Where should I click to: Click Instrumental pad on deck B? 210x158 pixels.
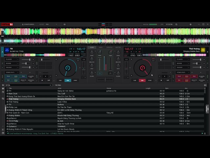(x=202, y=80)
